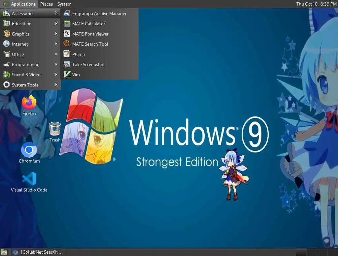
Task: Open the Places menu
Action: pos(46,4)
